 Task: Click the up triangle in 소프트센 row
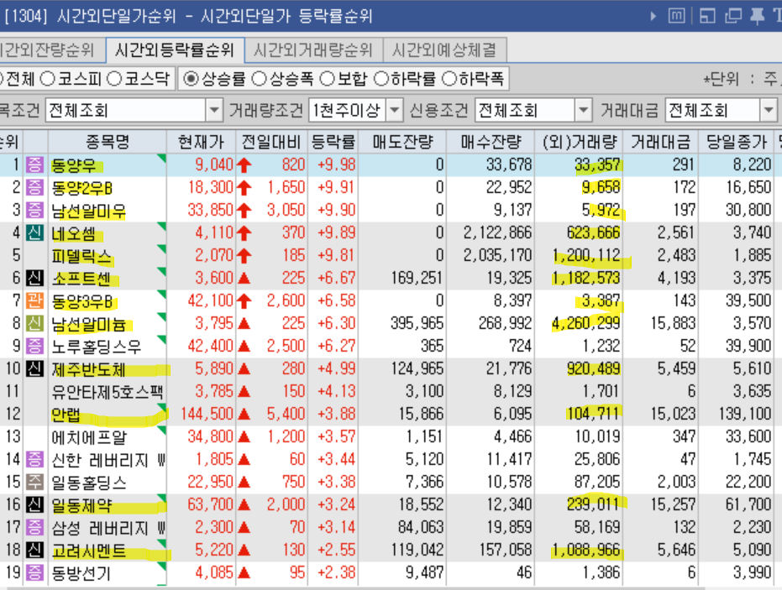click(x=244, y=278)
